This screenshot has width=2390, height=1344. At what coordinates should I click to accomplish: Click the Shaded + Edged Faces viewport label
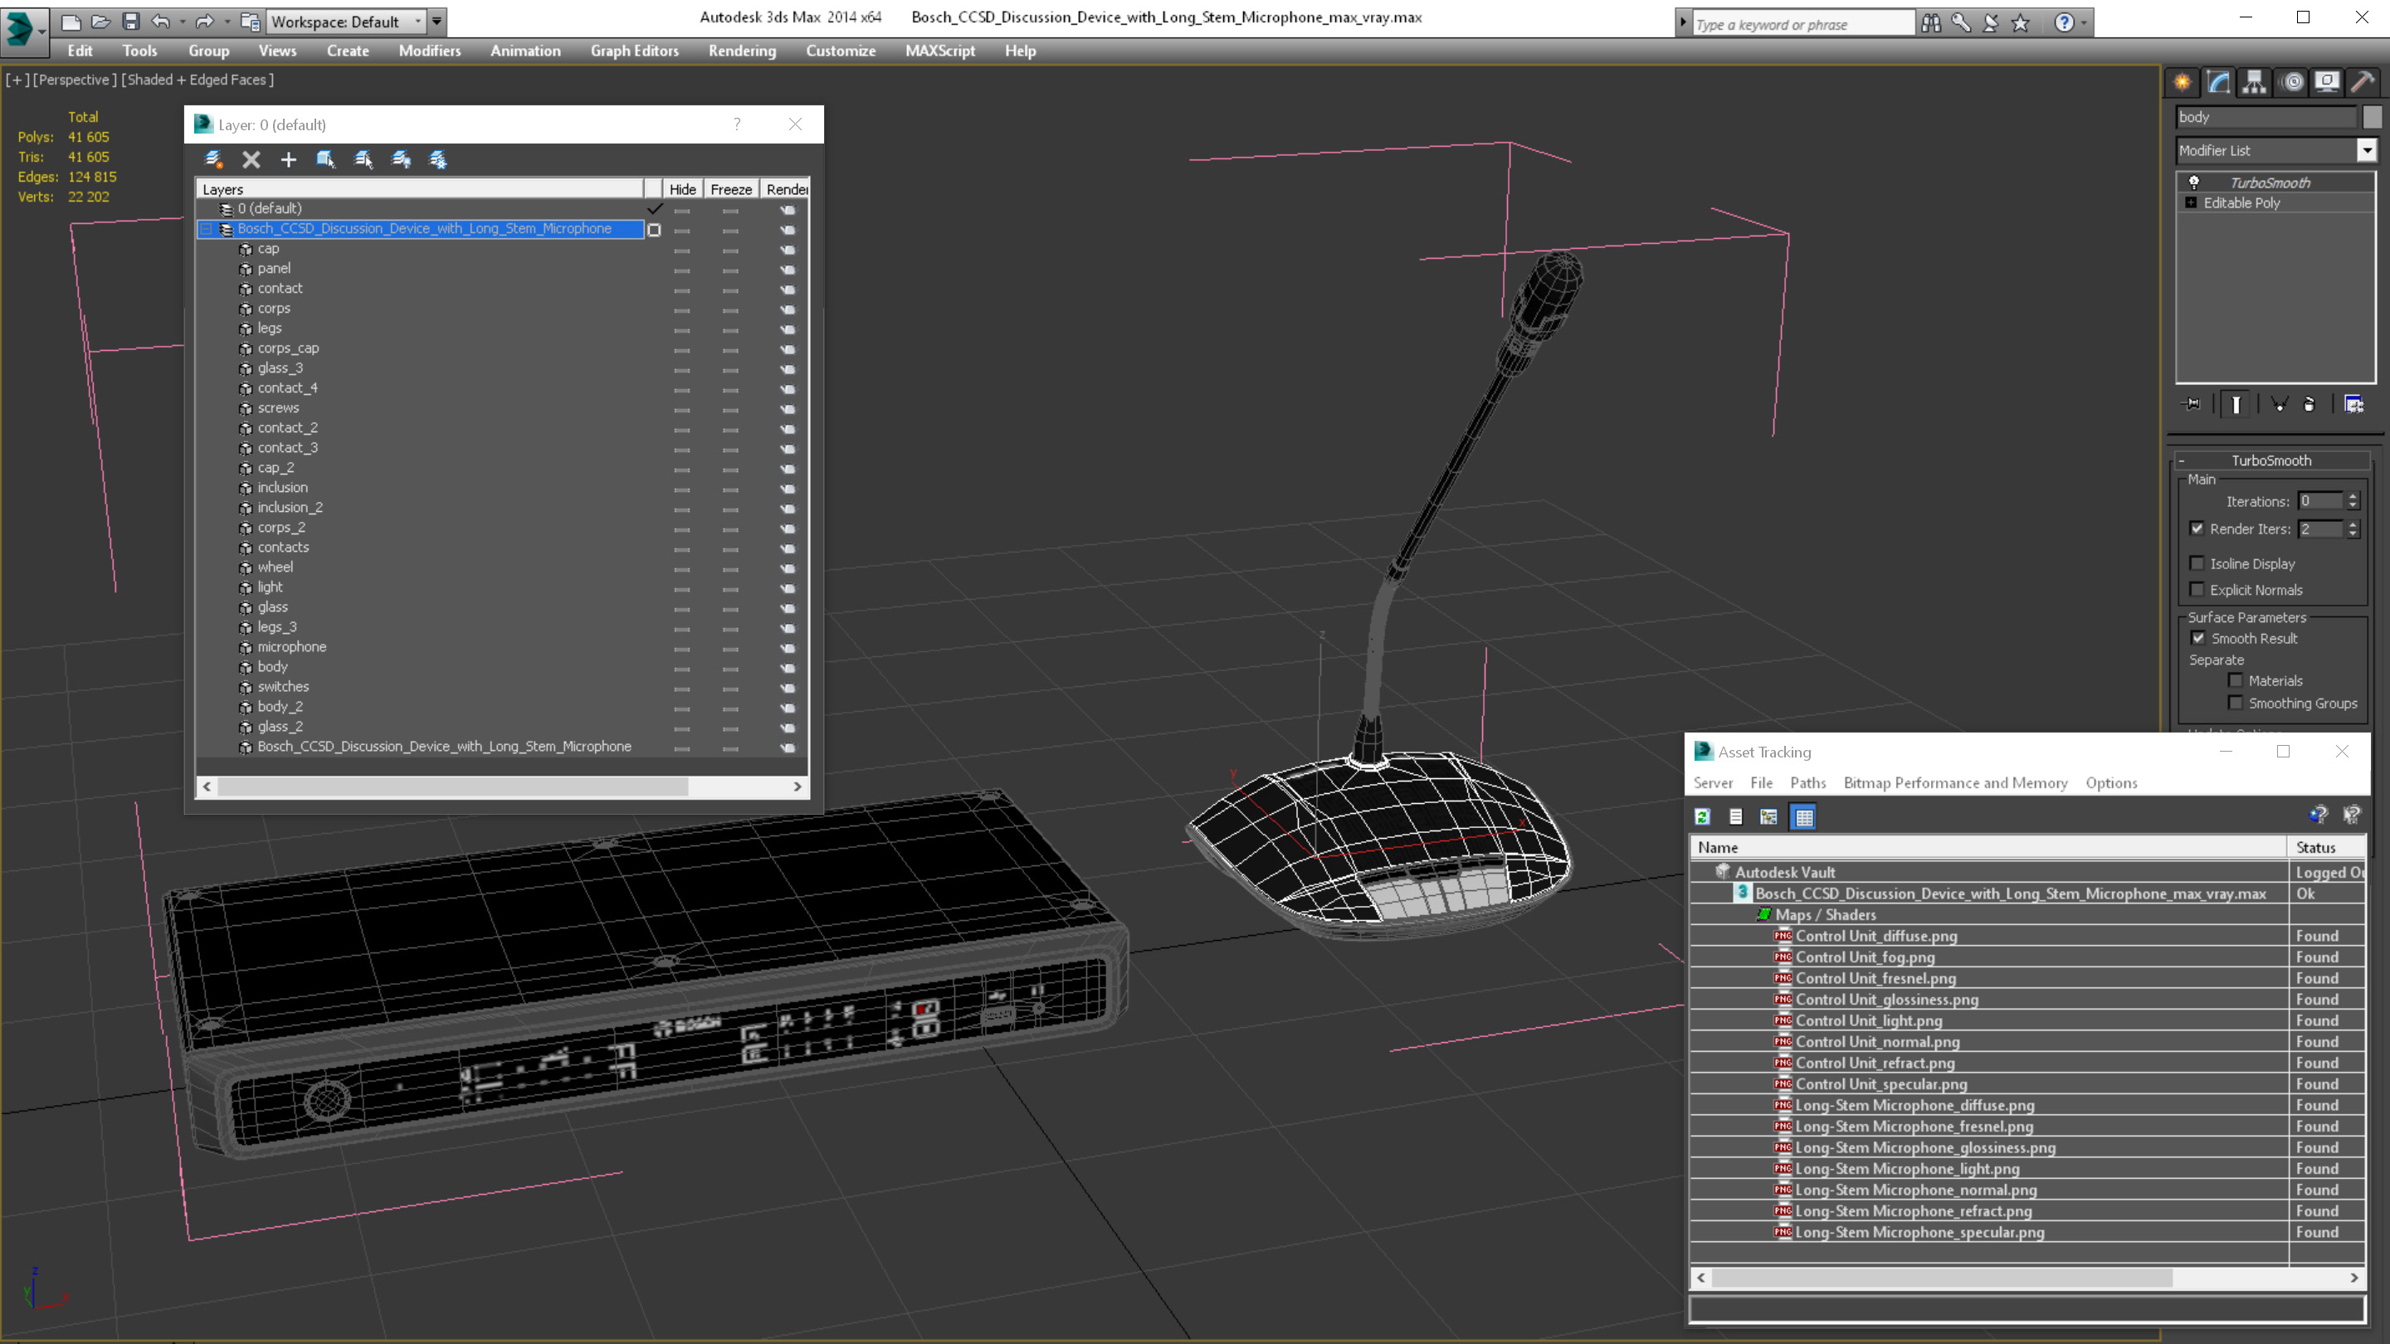pyautogui.click(x=198, y=80)
